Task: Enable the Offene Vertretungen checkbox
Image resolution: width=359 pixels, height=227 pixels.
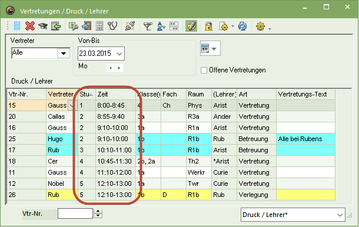Action: [204, 70]
